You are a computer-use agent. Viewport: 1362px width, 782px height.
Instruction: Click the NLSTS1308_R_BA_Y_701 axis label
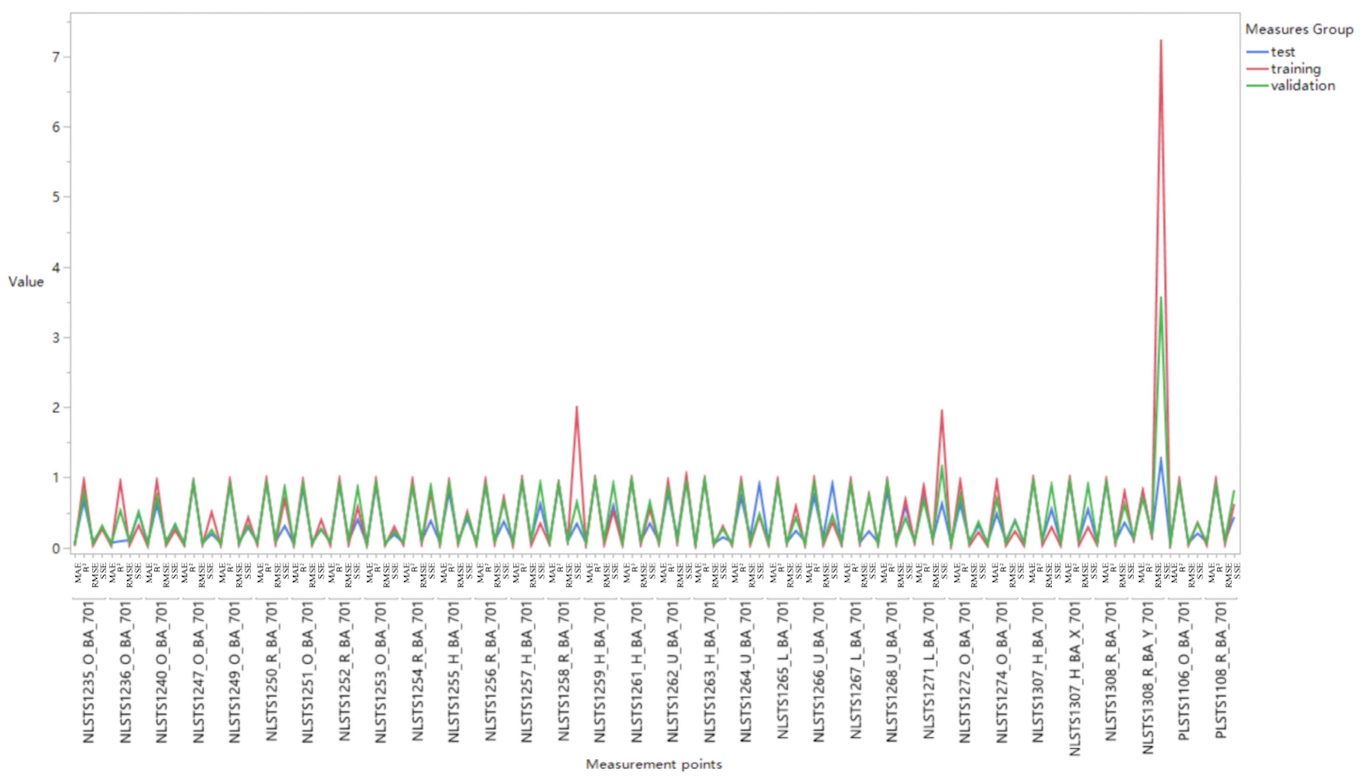1148,677
